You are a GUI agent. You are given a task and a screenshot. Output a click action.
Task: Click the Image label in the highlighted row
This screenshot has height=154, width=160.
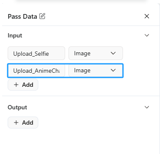pos(82,71)
